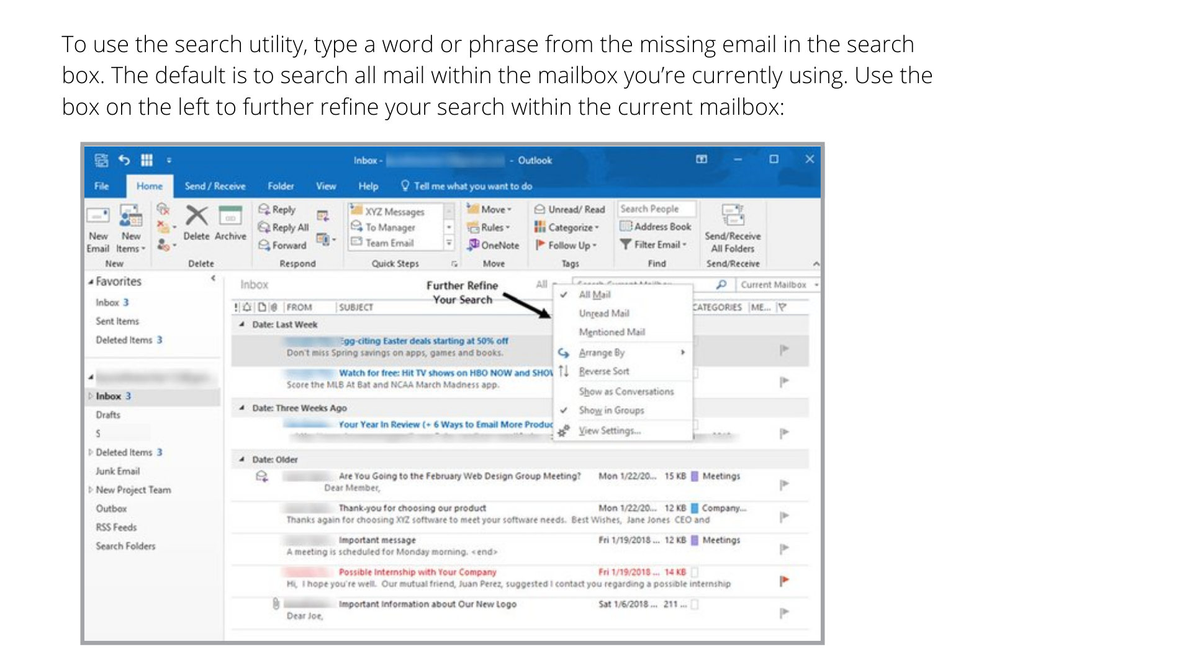Click the New Email icon
Screen dimensions: 1192x670
tap(98, 217)
